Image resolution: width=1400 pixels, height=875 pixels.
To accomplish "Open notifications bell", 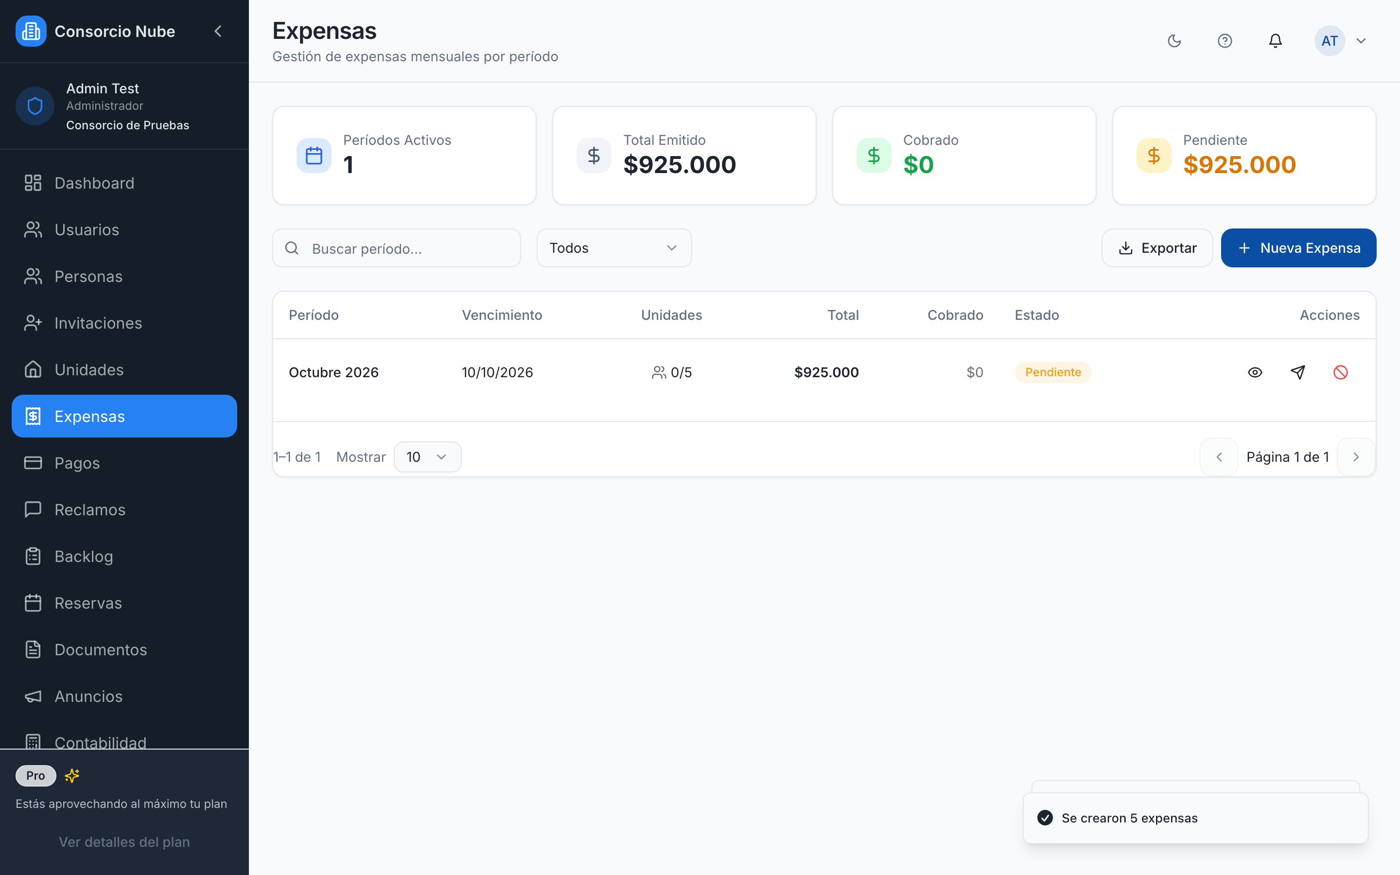I will (x=1276, y=40).
